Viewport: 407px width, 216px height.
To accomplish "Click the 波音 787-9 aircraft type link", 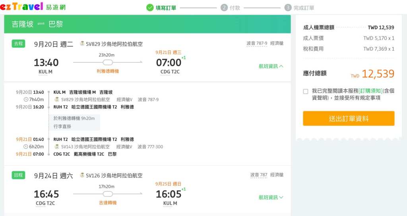I will pyautogui.click(x=257, y=44).
